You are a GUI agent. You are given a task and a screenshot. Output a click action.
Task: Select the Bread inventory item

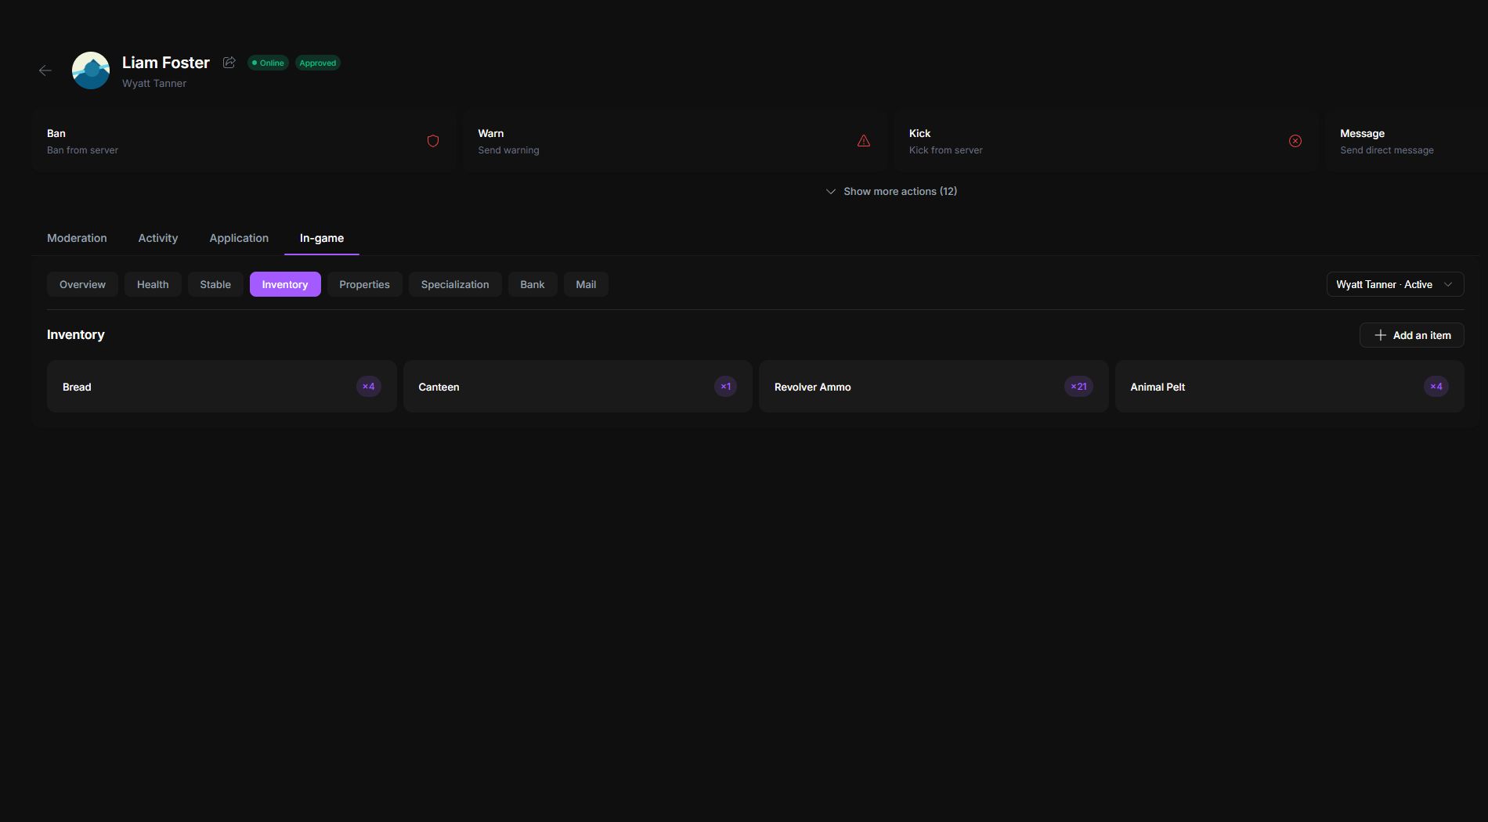pos(222,387)
